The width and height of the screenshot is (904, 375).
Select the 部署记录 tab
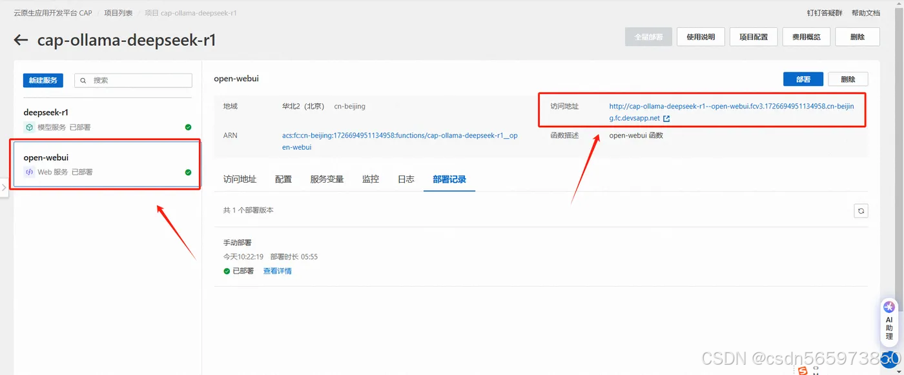click(x=449, y=179)
